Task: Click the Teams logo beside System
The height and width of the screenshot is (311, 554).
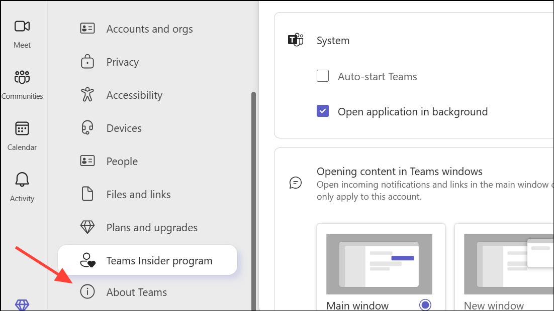Action: (x=296, y=40)
